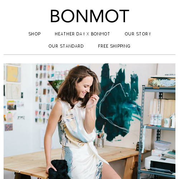Click the paint bottles on the shelf

point(156,120)
